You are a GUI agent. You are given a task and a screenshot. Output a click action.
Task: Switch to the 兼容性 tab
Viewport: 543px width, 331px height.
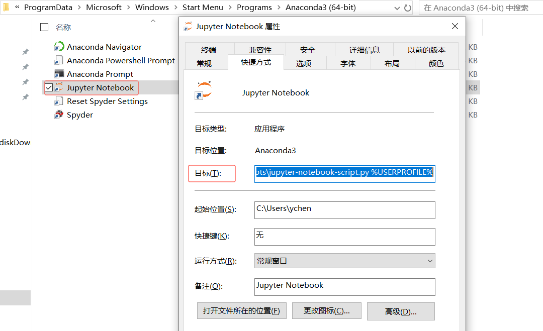(260, 49)
